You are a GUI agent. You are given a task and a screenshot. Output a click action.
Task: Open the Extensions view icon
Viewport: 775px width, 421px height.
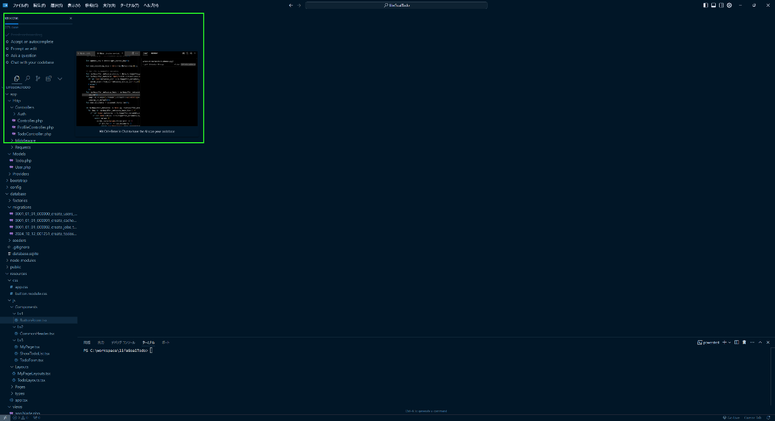coord(49,79)
